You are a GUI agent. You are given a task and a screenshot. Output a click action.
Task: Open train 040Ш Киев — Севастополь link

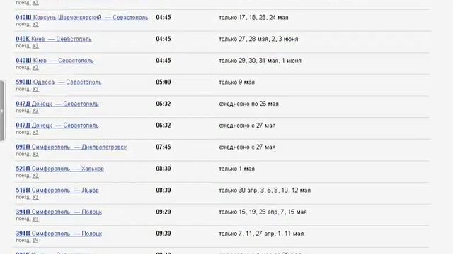click(x=55, y=61)
